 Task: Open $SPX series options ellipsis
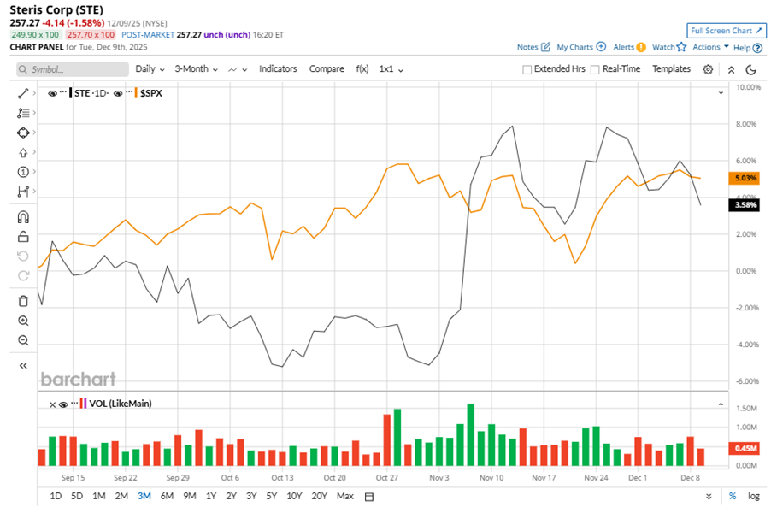(x=129, y=92)
